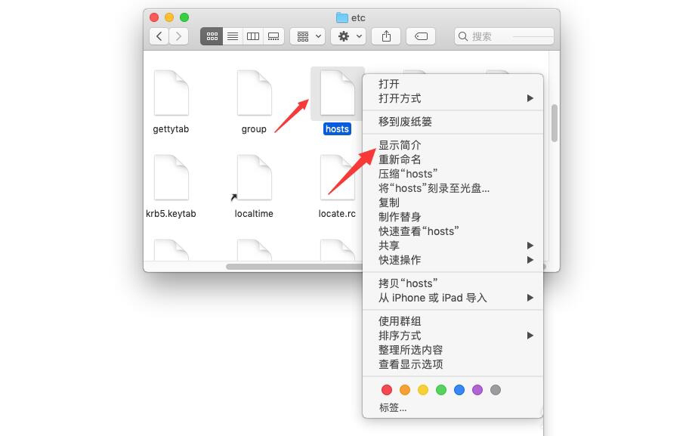Click the horizontal scrollbar thumb

pos(294,267)
